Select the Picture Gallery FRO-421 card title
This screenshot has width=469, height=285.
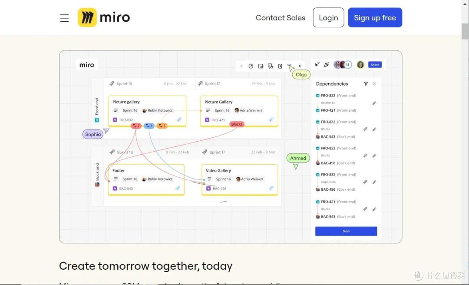218,102
